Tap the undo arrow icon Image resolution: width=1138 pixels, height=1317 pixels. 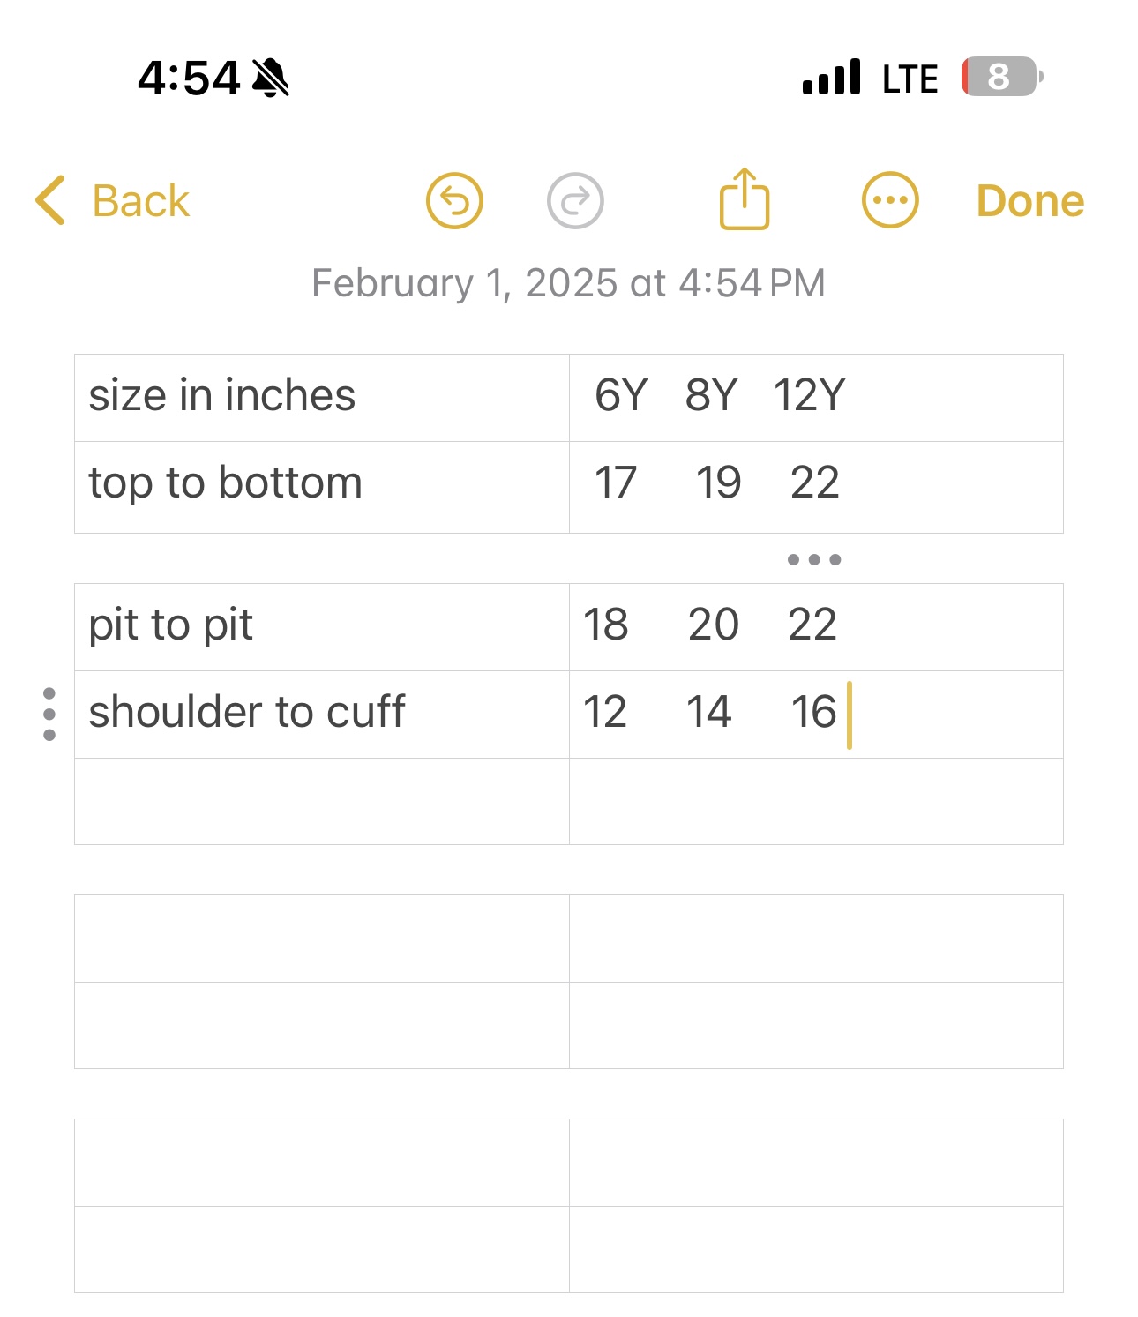coord(454,201)
